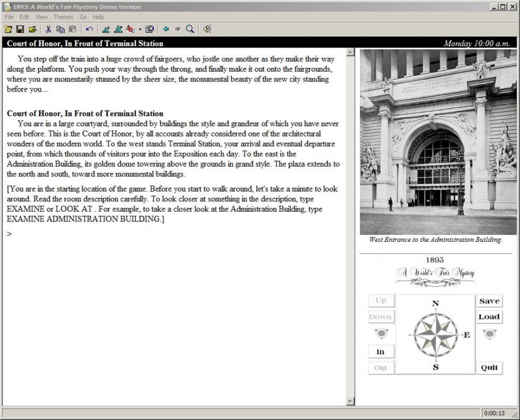Click the photo caption West Entrance text
This screenshot has height=420, width=520.
436,240
